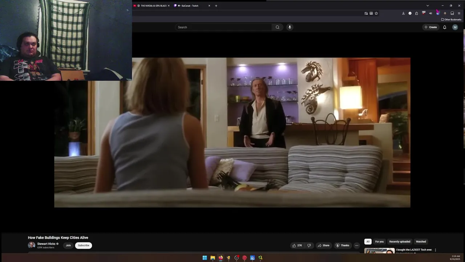Viewport: 465px width, 262px height.
Task: Open the Windows Start menu
Action: point(205,258)
